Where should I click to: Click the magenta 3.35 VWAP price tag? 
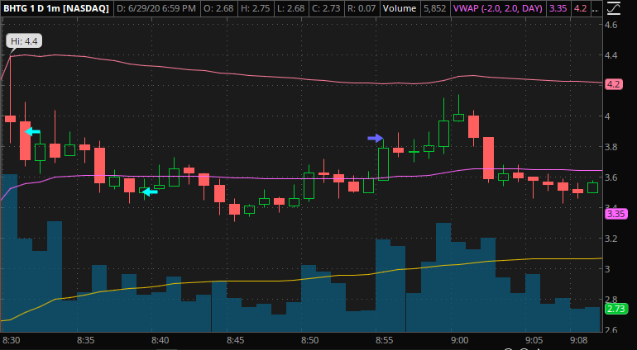point(615,214)
